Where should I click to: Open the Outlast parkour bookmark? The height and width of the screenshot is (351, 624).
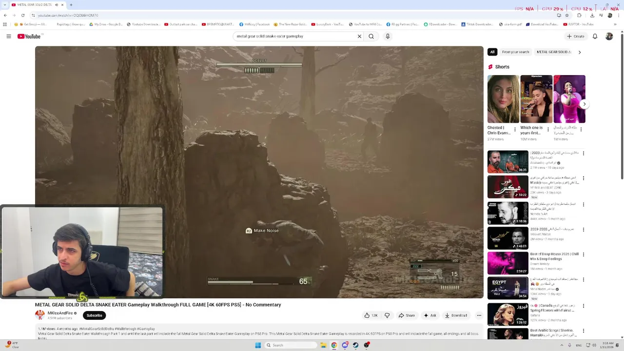coord(180,24)
